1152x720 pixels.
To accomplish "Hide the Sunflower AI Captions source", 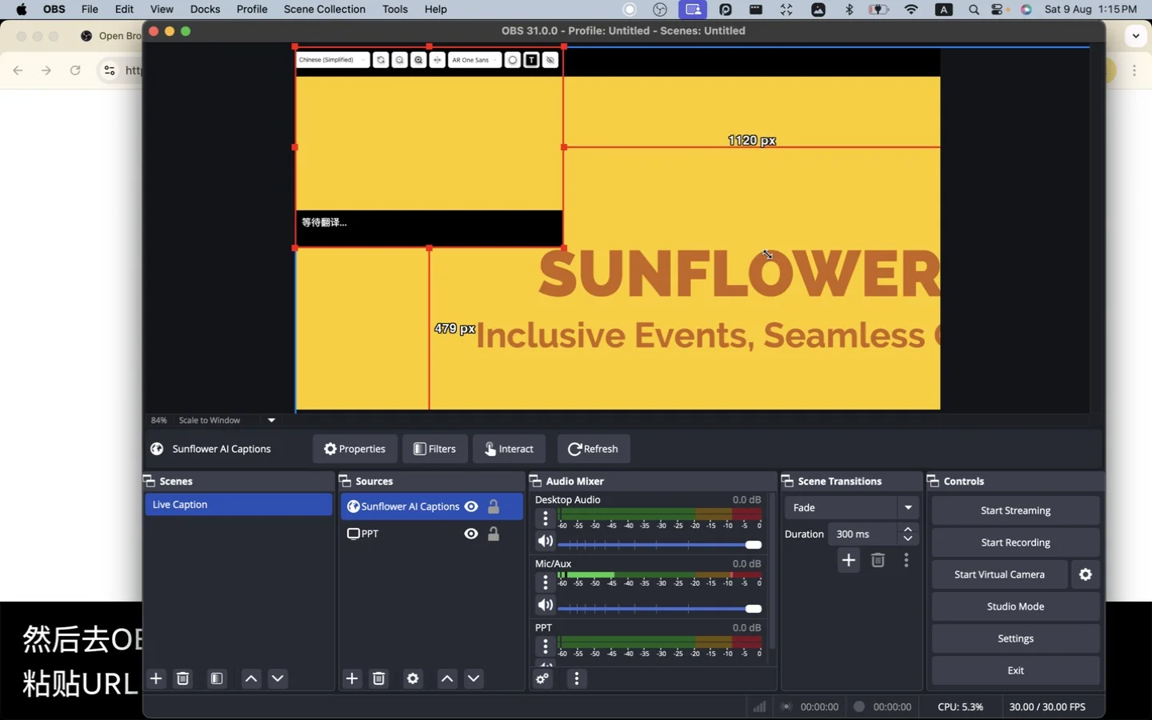I will [471, 506].
